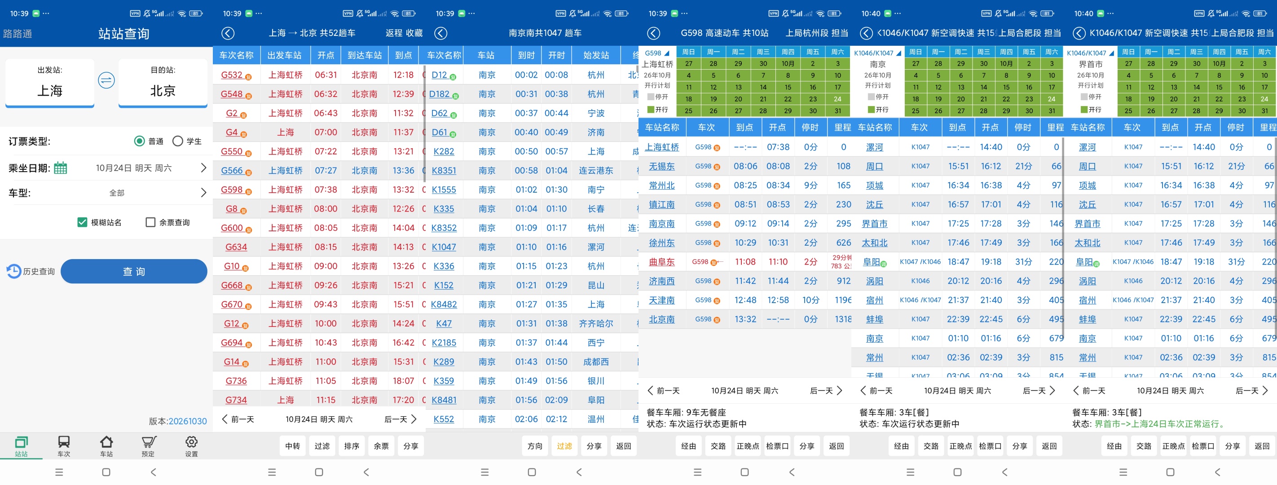Tap 方向 button under 南京南 list
The image size is (1277, 485).
535,446
